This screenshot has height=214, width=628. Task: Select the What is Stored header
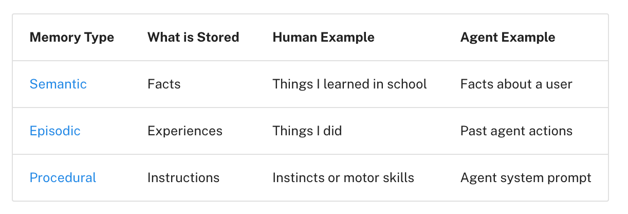[x=193, y=37]
